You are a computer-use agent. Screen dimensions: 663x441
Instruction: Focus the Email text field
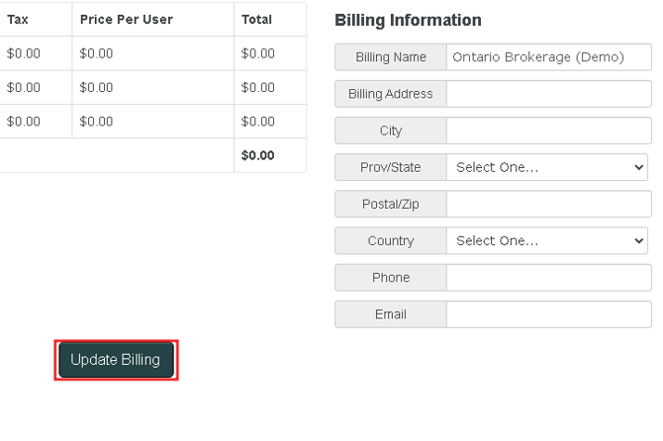(548, 314)
